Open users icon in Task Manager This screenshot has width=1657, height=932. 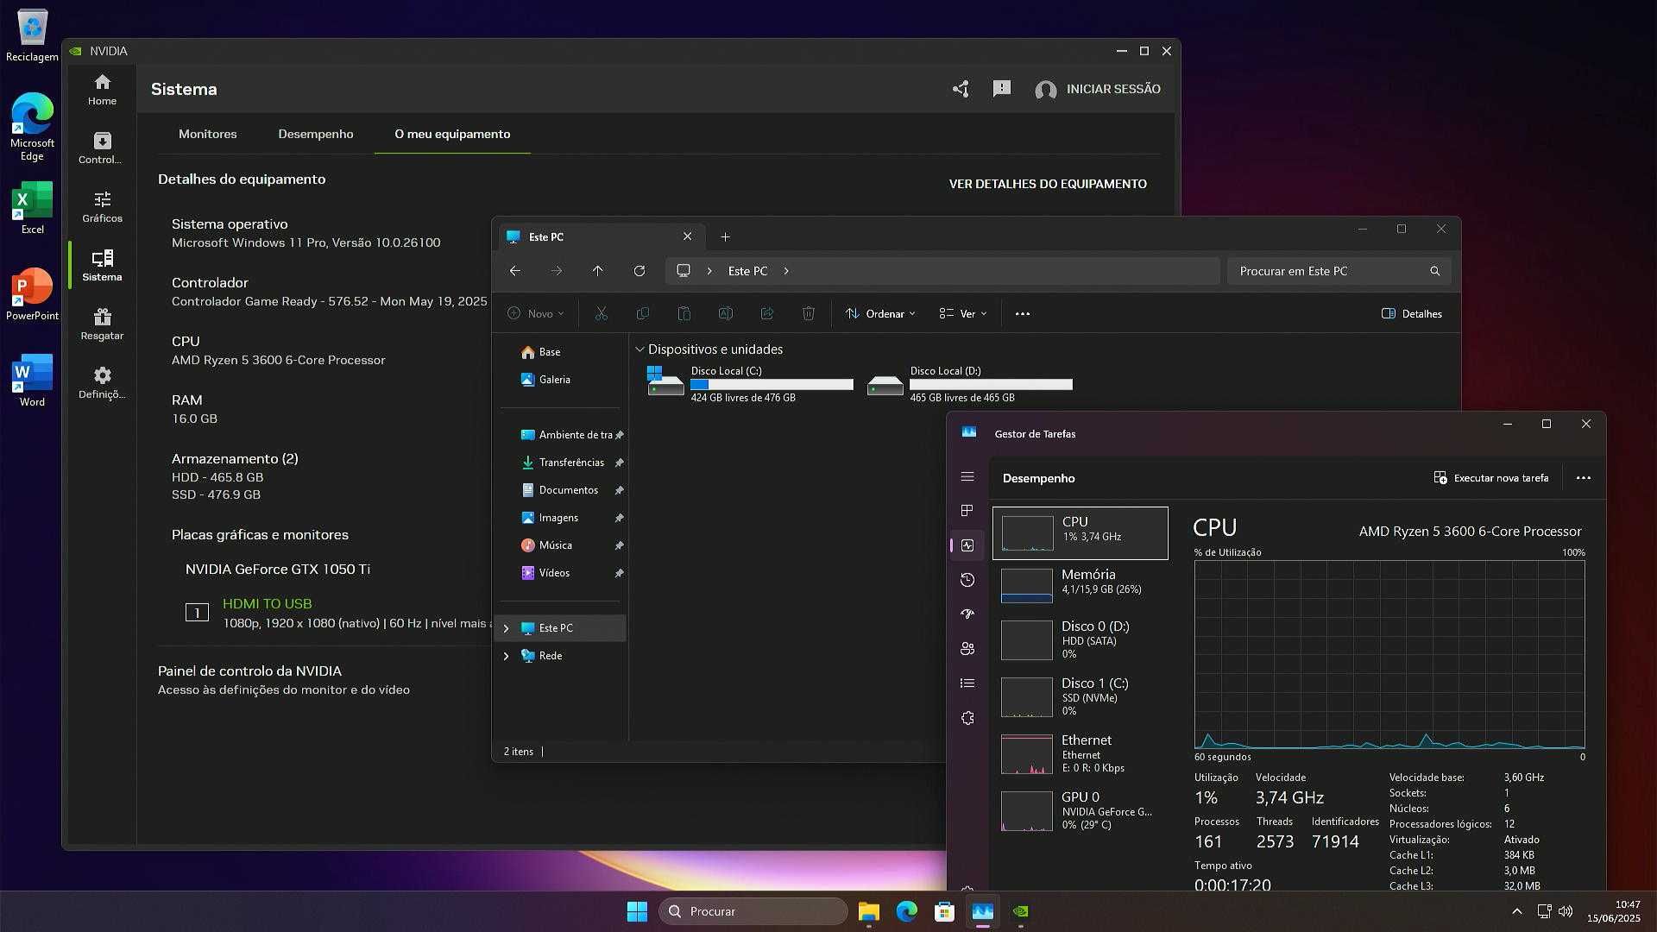click(x=967, y=649)
